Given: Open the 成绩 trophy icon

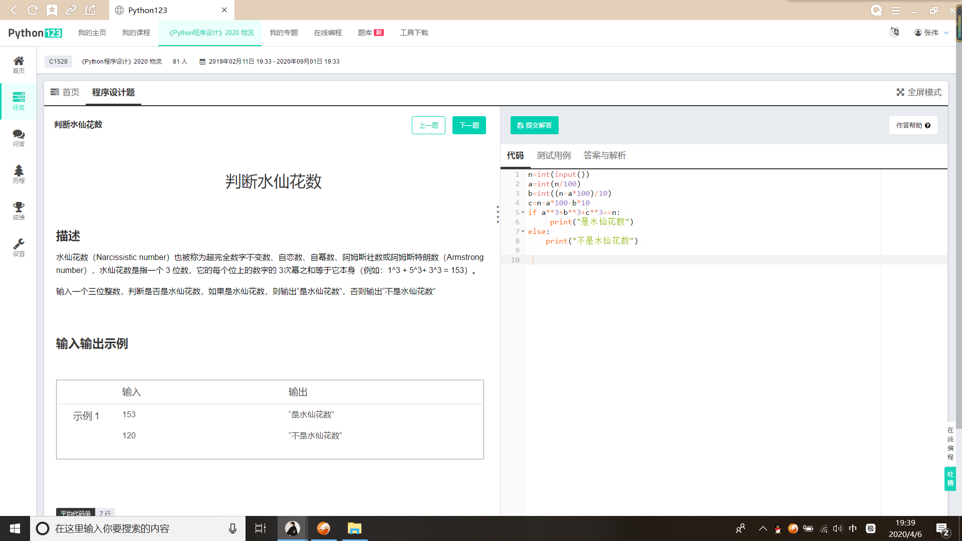Looking at the screenshot, I should pyautogui.click(x=19, y=210).
